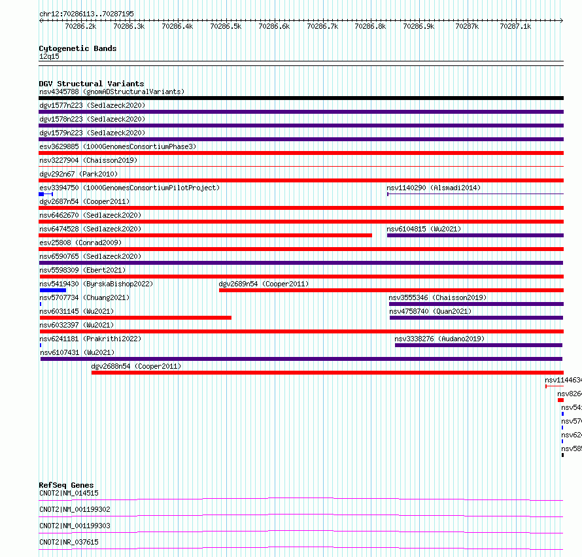This screenshot has height=557, width=582.
Task: Click the 70287k ruler tick label
Action: [467, 26]
